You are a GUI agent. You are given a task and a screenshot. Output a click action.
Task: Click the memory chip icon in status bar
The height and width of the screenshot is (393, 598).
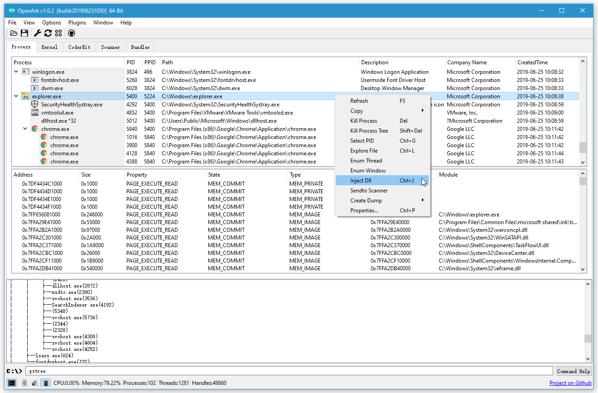(45, 383)
